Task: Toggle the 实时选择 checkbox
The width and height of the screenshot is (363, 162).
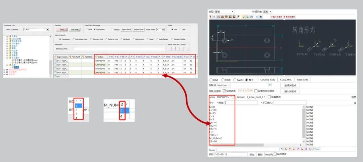Action: [x=224, y=91]
